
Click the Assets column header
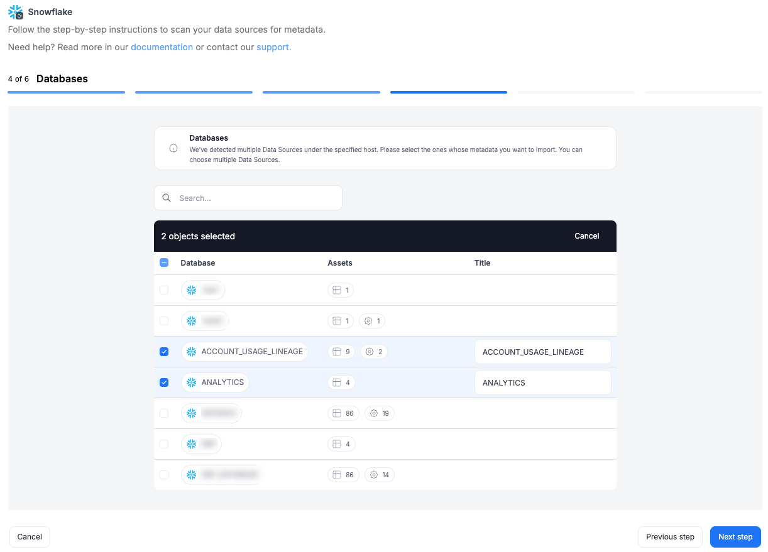pyautogui.click(x=340, y=263)
